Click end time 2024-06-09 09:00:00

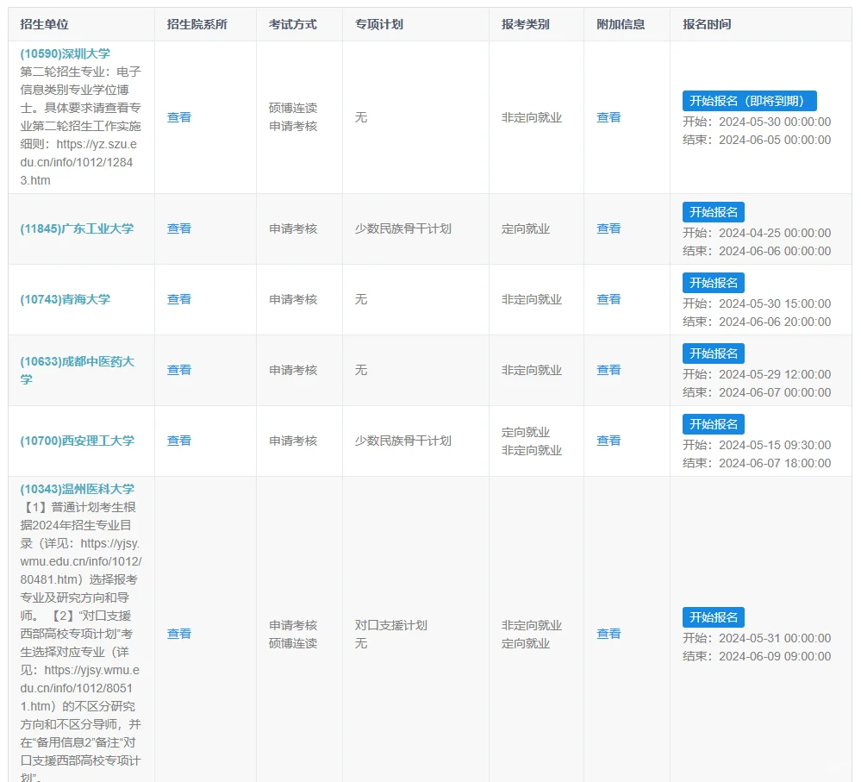click(x=775, y=656)
